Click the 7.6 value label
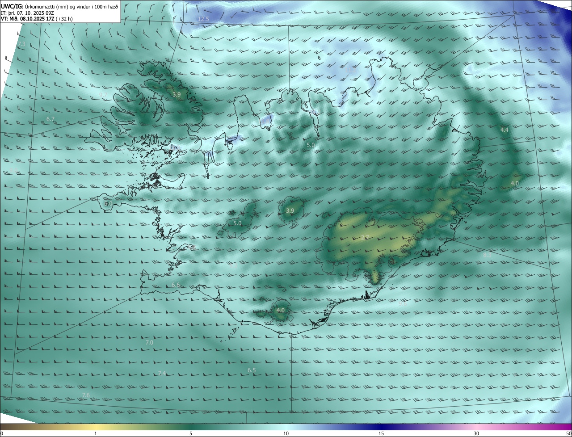The width and height of the screenshot is (572, 437). pyautogui.click(x=86, y=395)
